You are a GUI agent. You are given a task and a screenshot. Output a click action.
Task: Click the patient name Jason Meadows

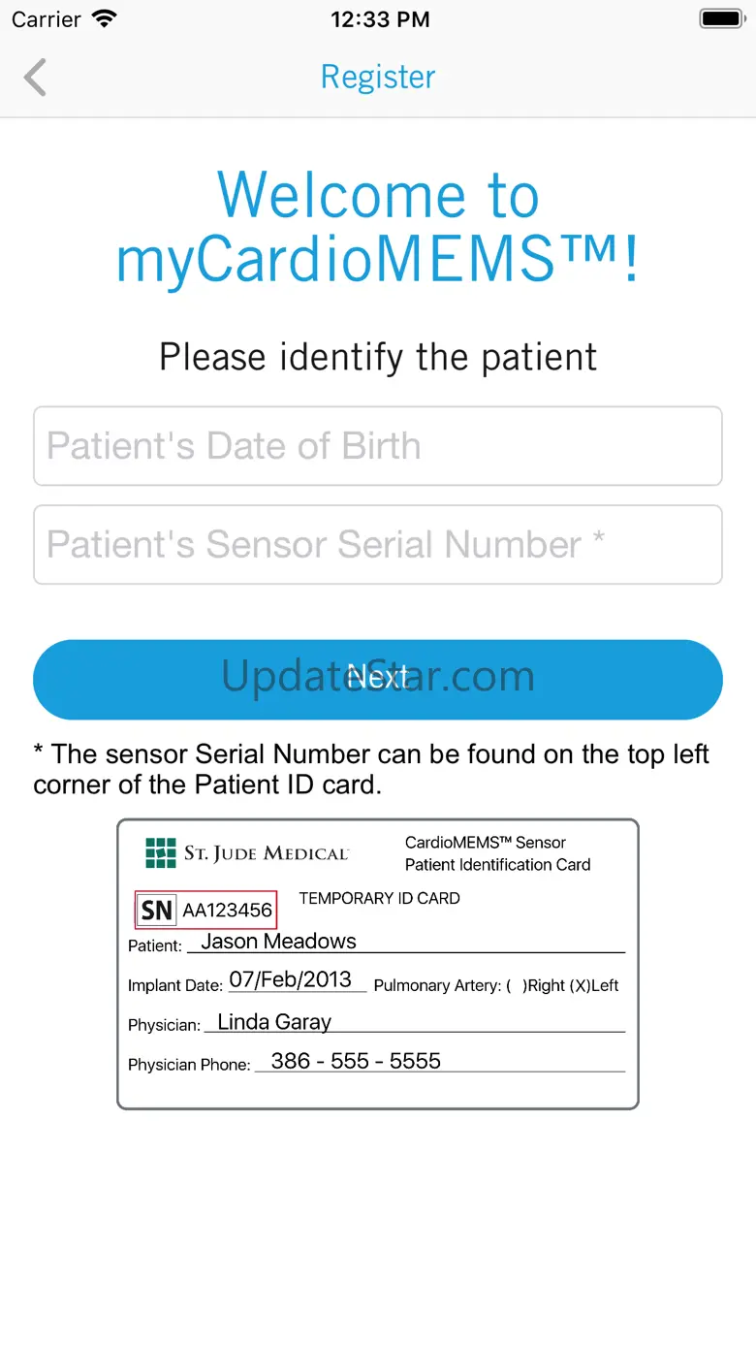pos(278,941)
